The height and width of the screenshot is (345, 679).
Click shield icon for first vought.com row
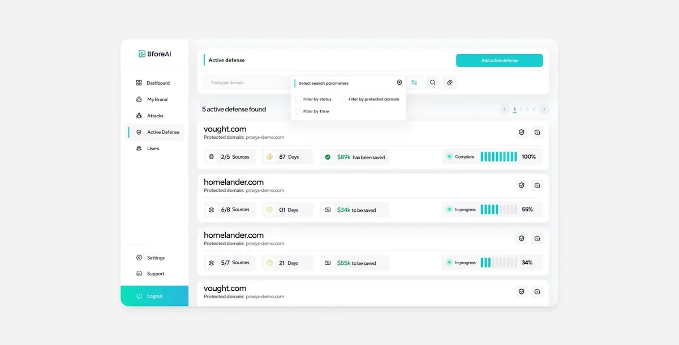(x=521, y=132)
